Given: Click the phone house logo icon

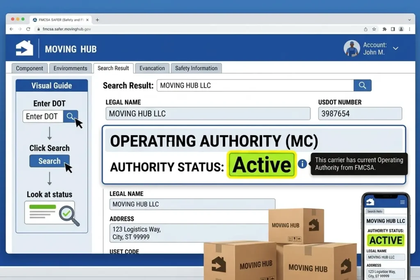Looking at the screenshot, I should (x=370, y=202).
